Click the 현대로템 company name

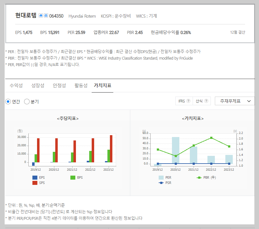pyautogui.click(x=26, y=15)
